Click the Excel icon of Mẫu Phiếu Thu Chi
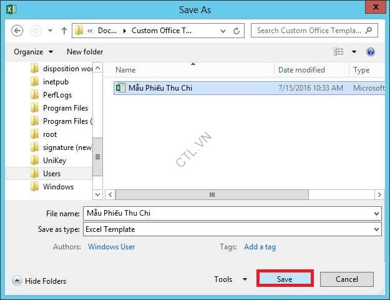 (120, 87)
